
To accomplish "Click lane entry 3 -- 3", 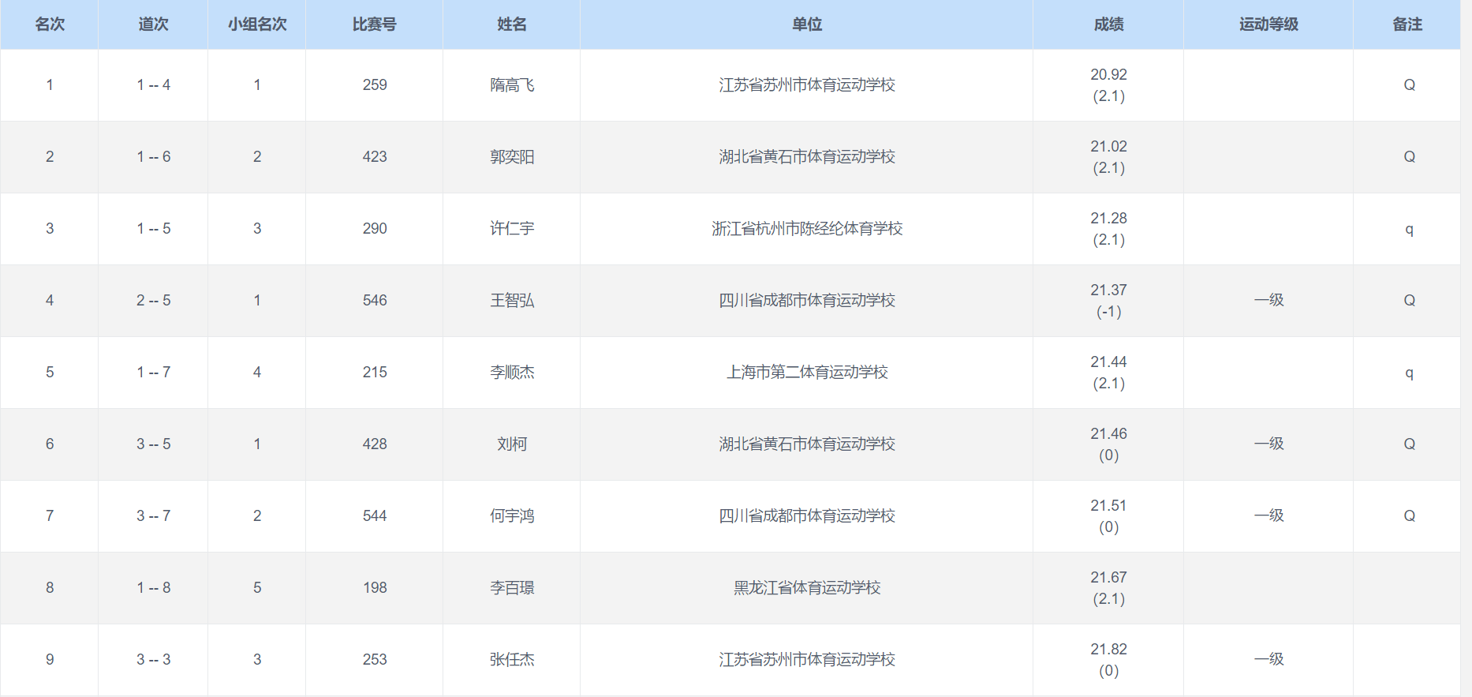I will 153,660.
